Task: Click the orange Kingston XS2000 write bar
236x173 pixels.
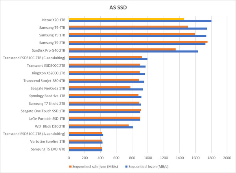Action: pos(104,72)
